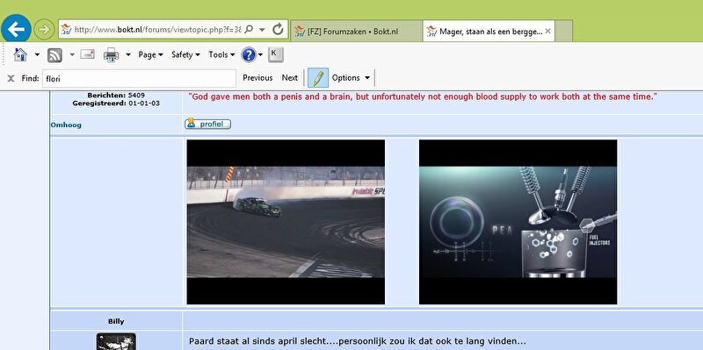This screenshot has height=350, width=703.
Task: Expand the feeds dropdown arrow
Action: (x=72, y=55)
